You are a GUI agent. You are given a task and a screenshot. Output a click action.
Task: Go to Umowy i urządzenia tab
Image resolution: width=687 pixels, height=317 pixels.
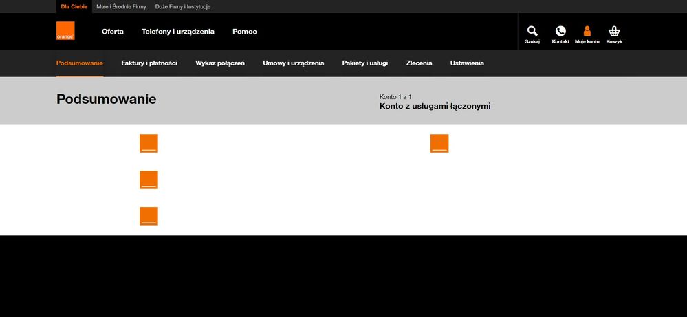point(294,63)
